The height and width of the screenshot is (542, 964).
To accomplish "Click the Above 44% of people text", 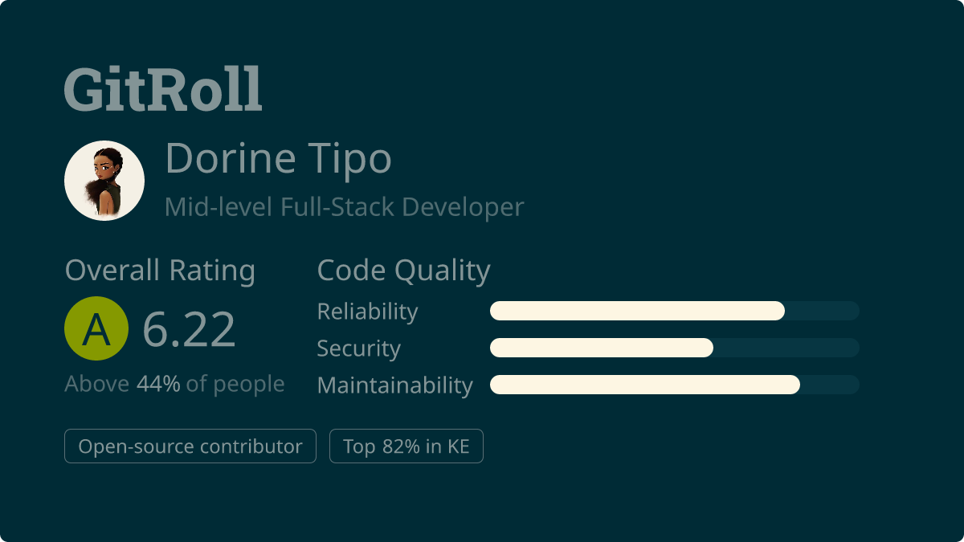I will pos(174,384).
